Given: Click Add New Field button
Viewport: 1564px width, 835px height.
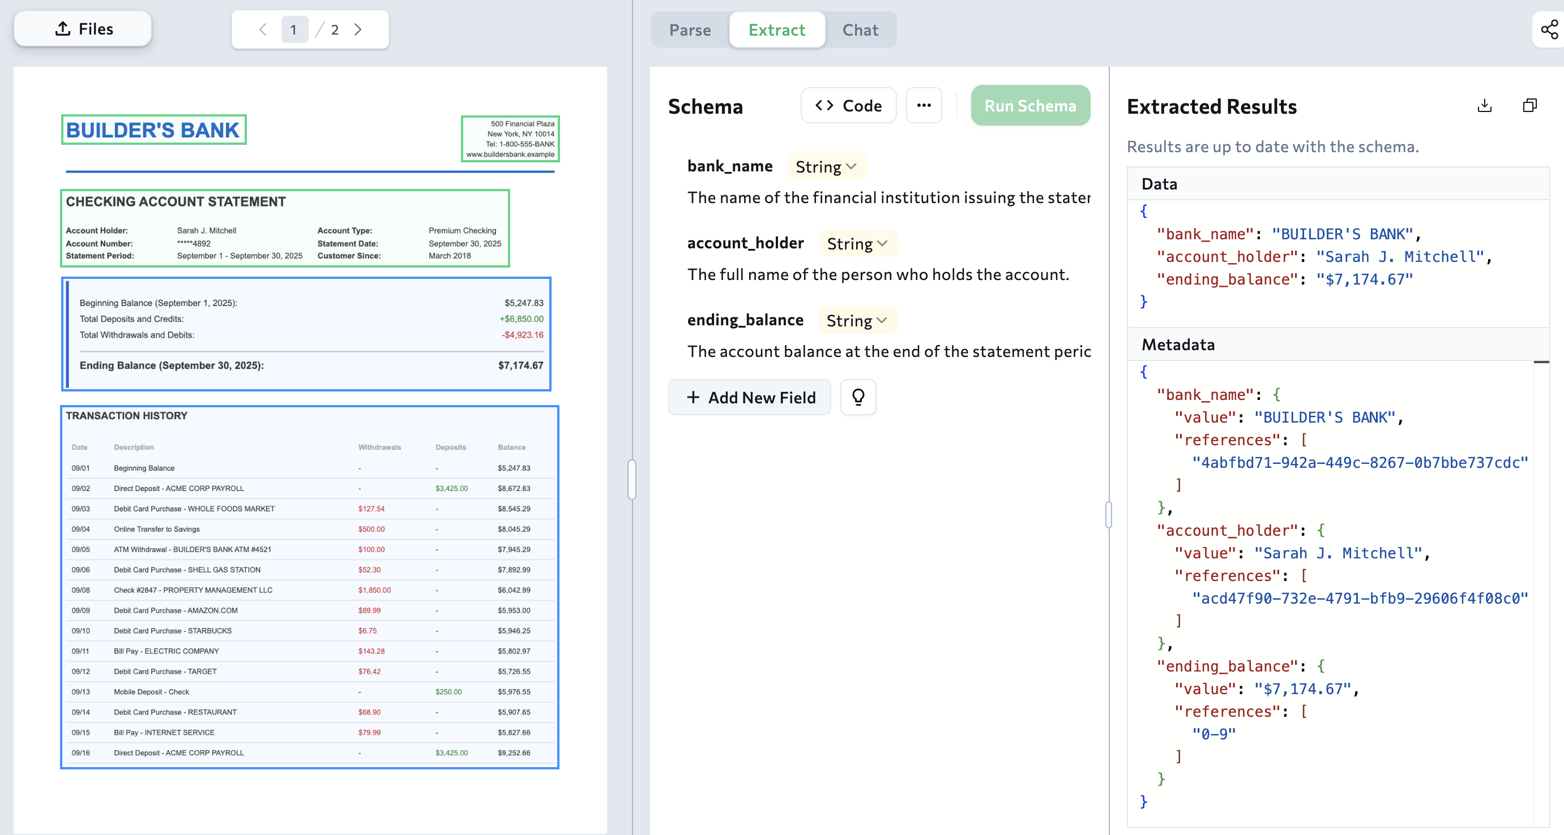Looking at the screenshot, I should [749, 397].
